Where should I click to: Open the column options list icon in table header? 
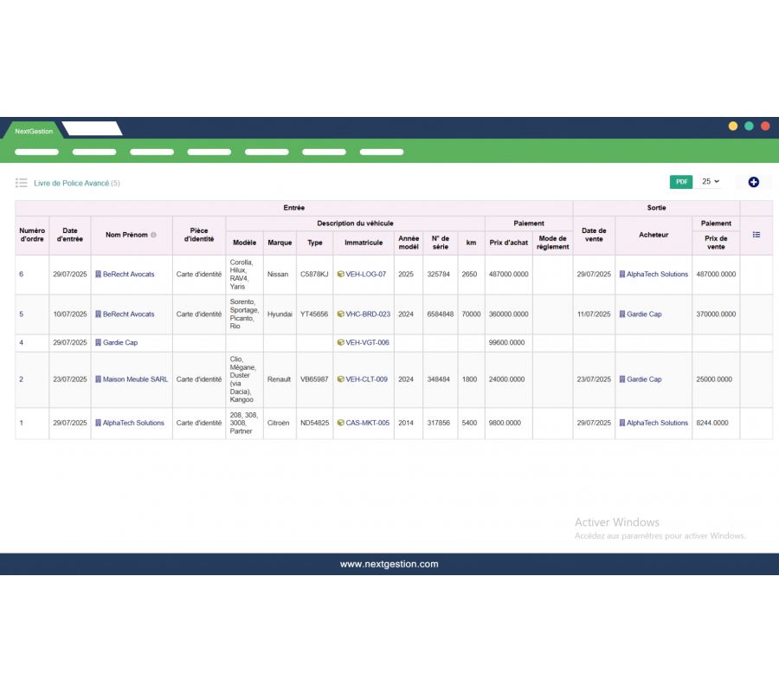pyautogui.click(x=756, y=235)
